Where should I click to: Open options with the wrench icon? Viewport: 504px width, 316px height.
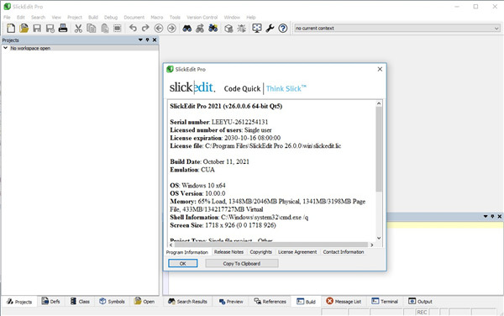point(270,29)
